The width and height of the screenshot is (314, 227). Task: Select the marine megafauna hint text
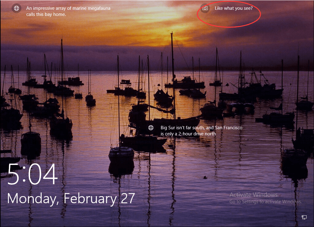[x=69, y=8]
